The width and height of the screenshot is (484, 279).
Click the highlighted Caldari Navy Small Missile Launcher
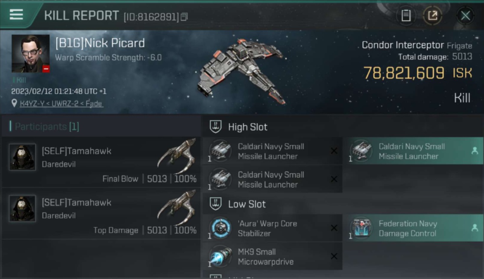point(413,151)
